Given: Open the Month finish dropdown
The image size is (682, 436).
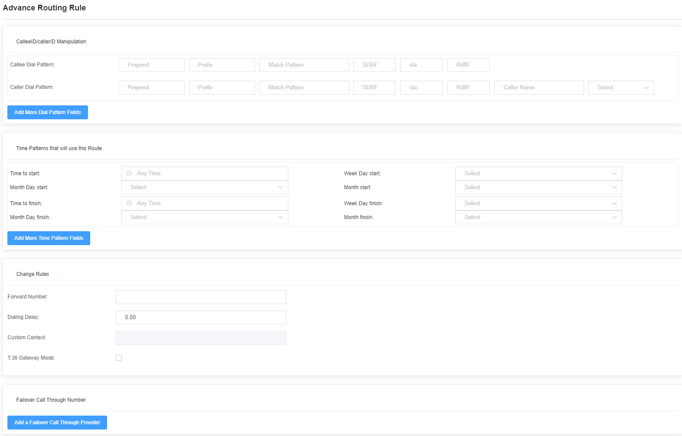Looking at the screenshot, I should coord(538,217).
